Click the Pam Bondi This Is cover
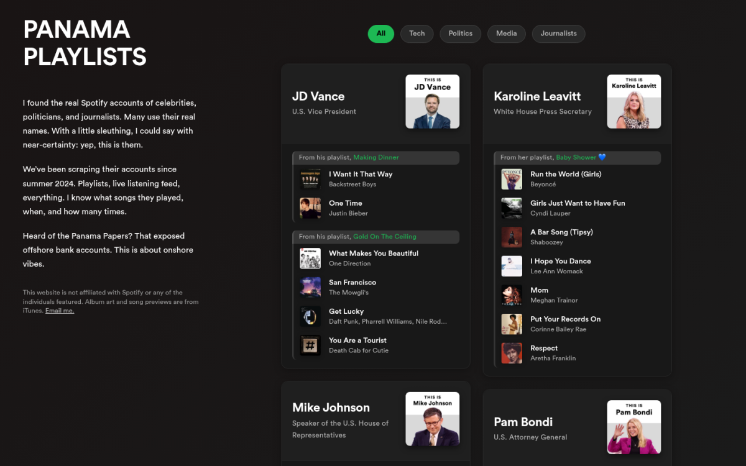This screenshot has width=746, height=466. (634, 427)
